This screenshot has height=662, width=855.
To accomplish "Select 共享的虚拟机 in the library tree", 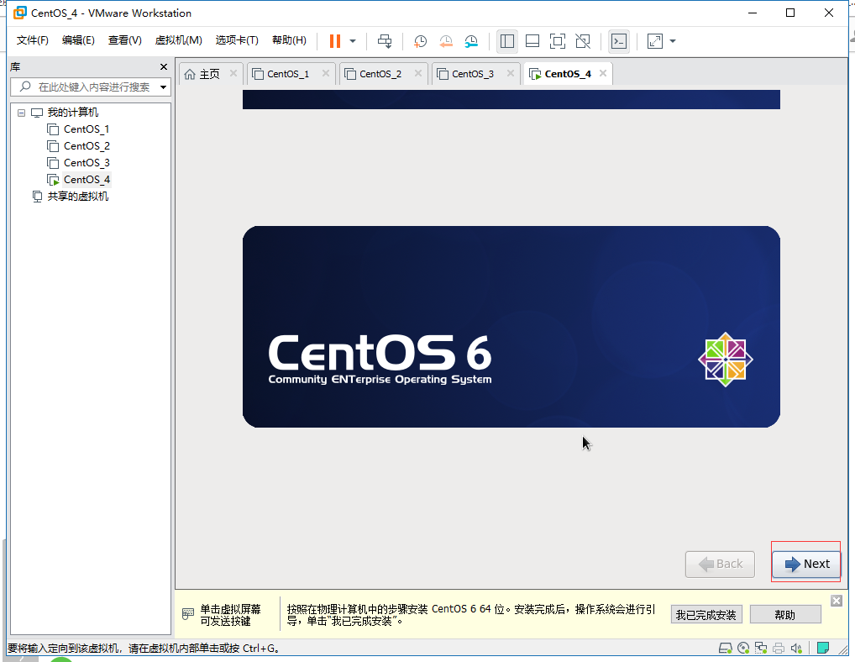I will (x=77, y=197).
